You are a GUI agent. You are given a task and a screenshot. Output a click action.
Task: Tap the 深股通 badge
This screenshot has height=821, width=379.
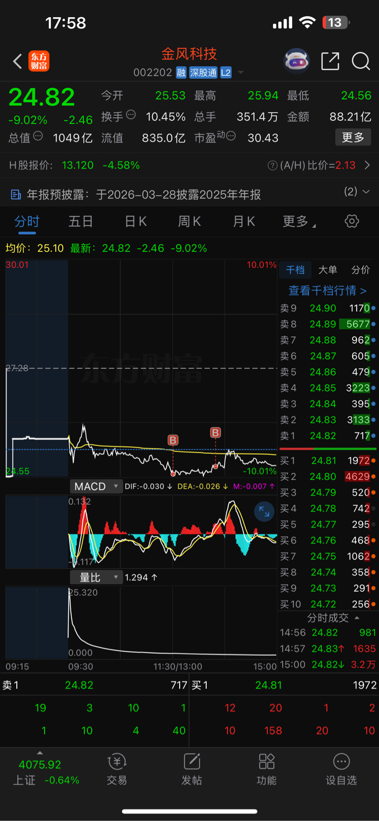[x=203, y=73]
